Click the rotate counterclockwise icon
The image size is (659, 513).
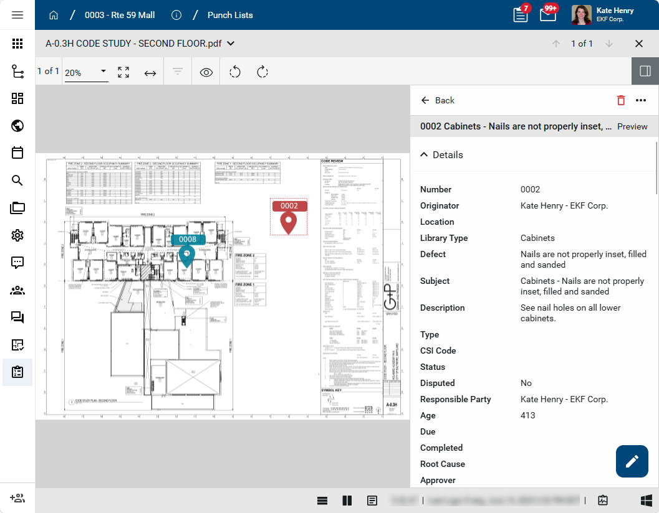(235, 72)
